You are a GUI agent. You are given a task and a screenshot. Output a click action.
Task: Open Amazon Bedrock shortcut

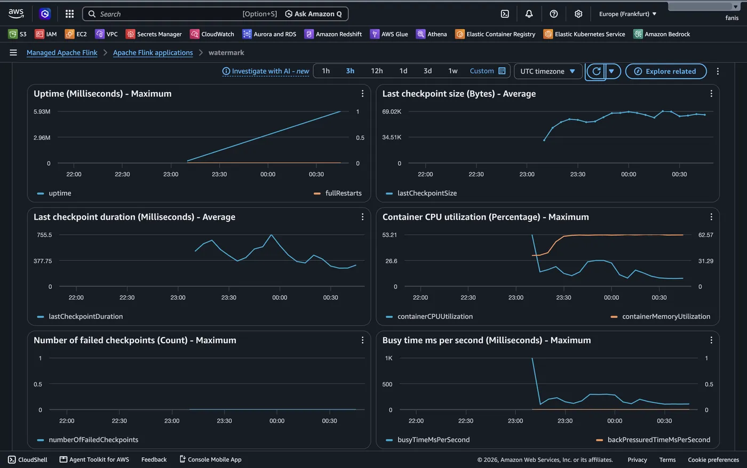click(x=662, y=34)
